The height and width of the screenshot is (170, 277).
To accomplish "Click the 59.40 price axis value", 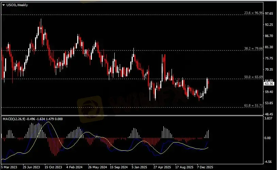I will [x=269, y=92].
